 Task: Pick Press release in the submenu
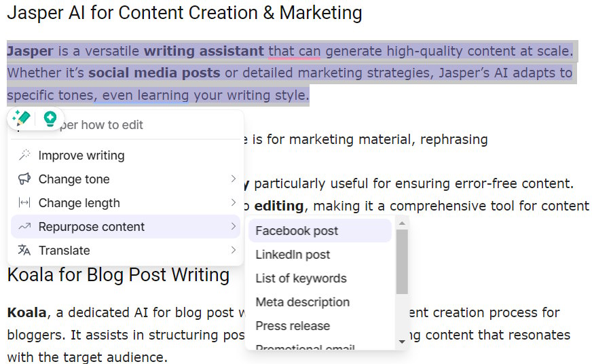pos(320,326)
